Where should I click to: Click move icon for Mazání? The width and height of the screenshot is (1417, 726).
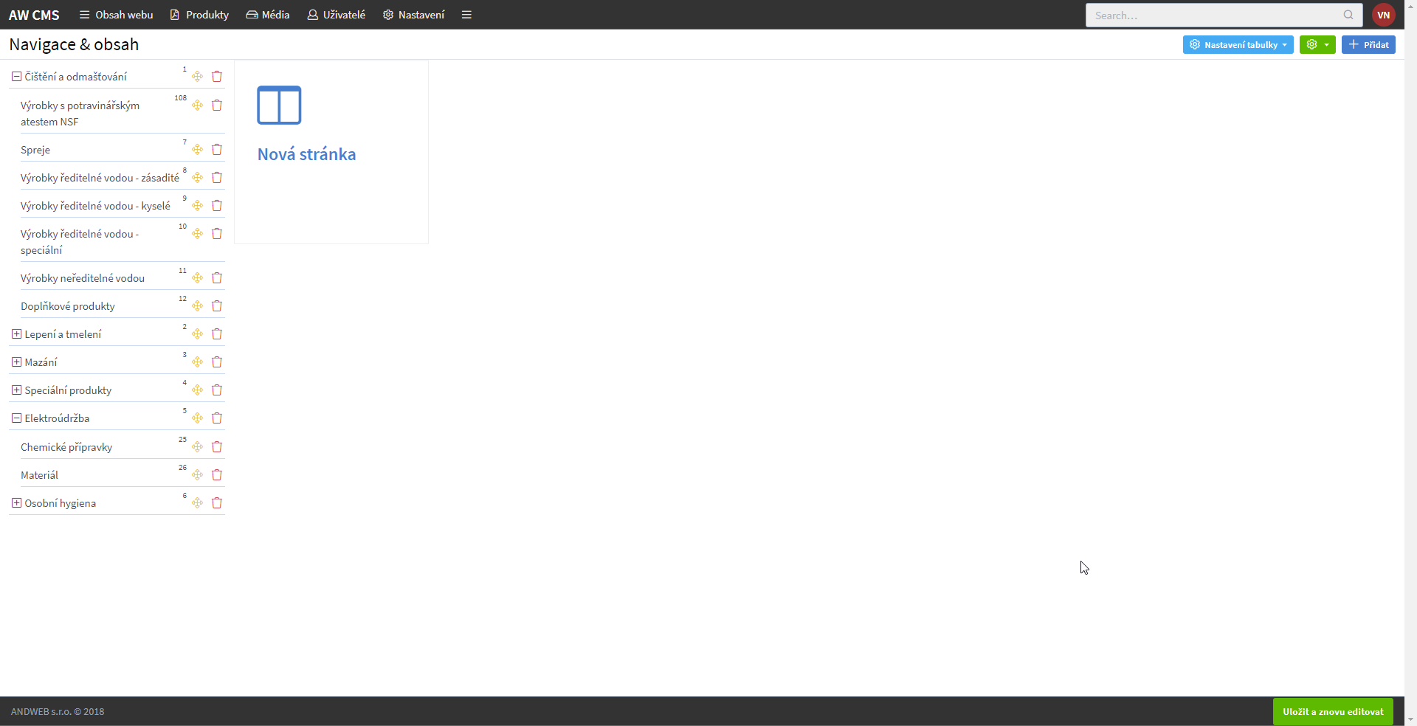pyautogui.click(x=197, y=362)
